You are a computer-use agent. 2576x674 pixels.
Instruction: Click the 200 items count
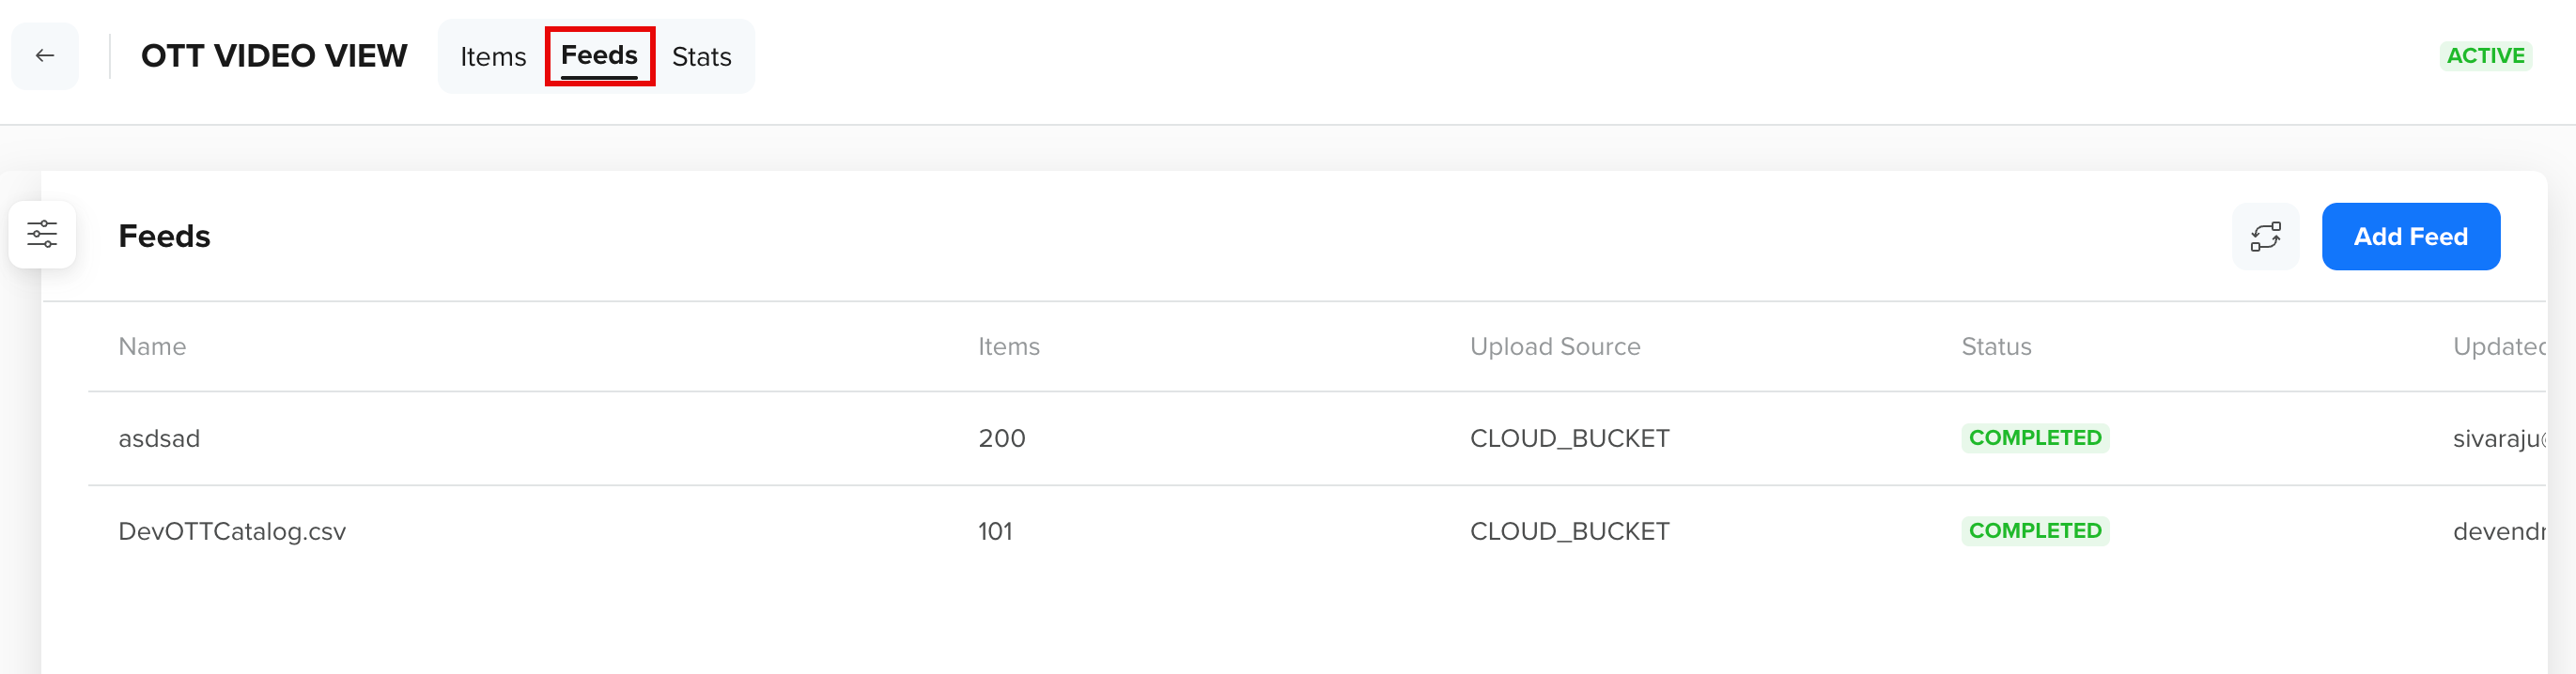tap(1001, 438)
